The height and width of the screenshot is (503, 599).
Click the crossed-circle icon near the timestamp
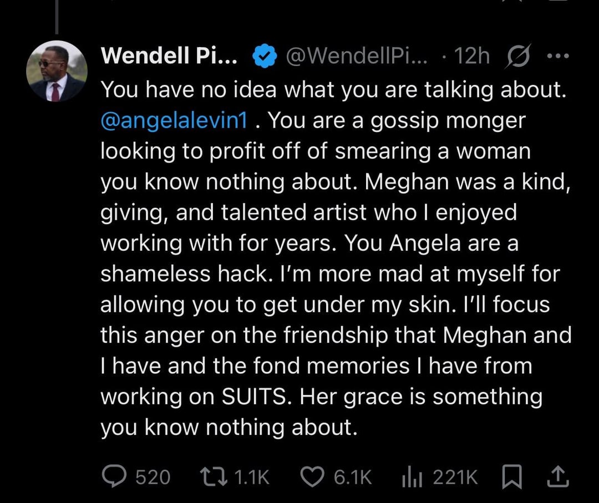[x=519, y=55]
